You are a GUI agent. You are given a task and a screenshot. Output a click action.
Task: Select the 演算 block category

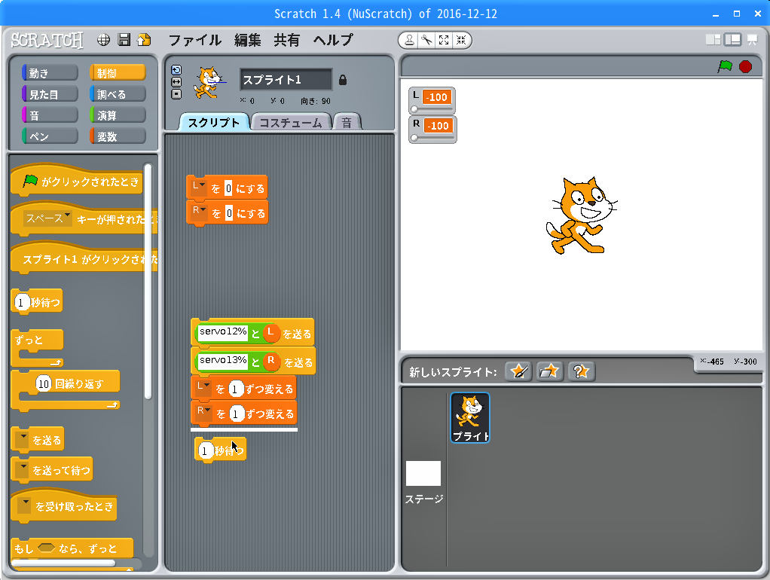click(118, 115)
